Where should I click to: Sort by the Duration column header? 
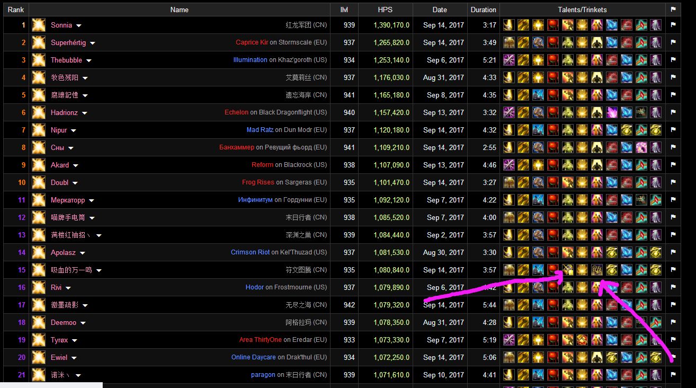click(483, 10)
